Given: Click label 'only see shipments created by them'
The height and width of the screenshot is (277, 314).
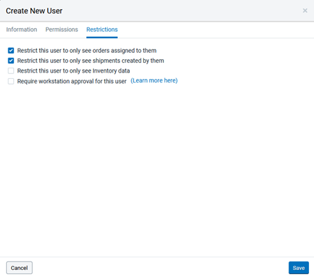Looking at the screenshot, I should point(116,61).
